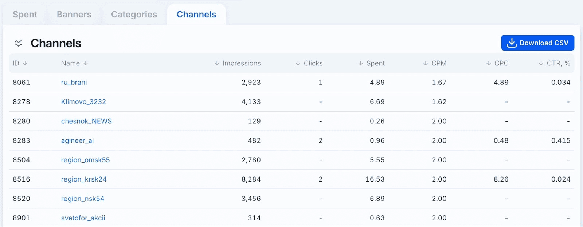The image size is (583, 227).
Task: Click the sort arrow beside CPC
Action: coord(489,63)
